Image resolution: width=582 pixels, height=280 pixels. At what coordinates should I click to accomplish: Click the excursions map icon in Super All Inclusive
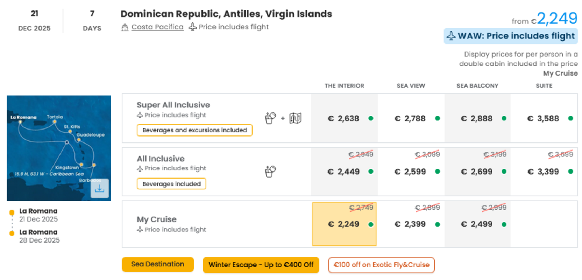point(295,118)
